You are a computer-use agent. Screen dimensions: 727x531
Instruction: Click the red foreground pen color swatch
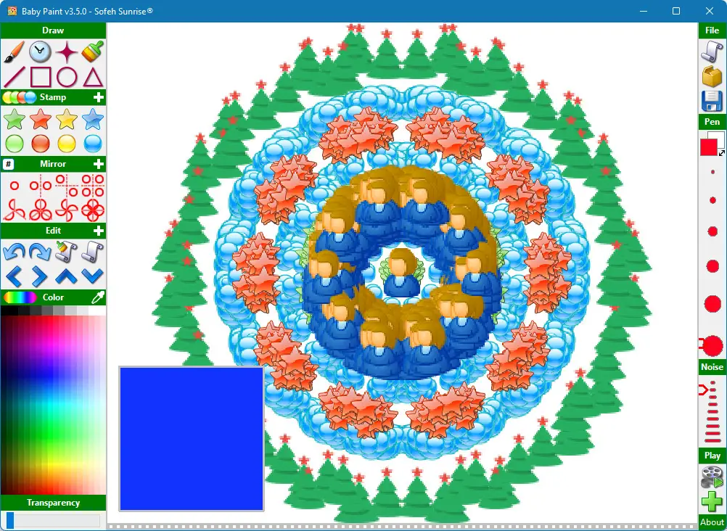click(x=708, y=147)
